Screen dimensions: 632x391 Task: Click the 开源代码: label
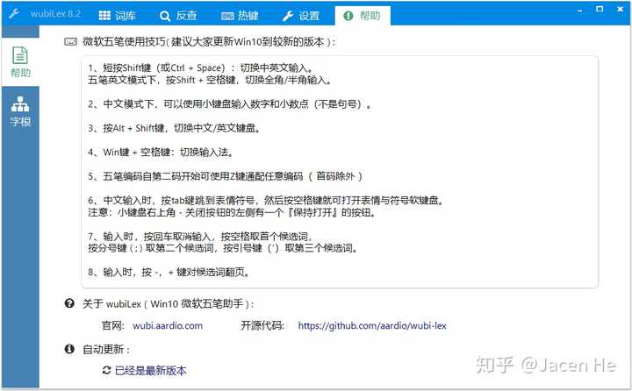[x=262, y=325]
